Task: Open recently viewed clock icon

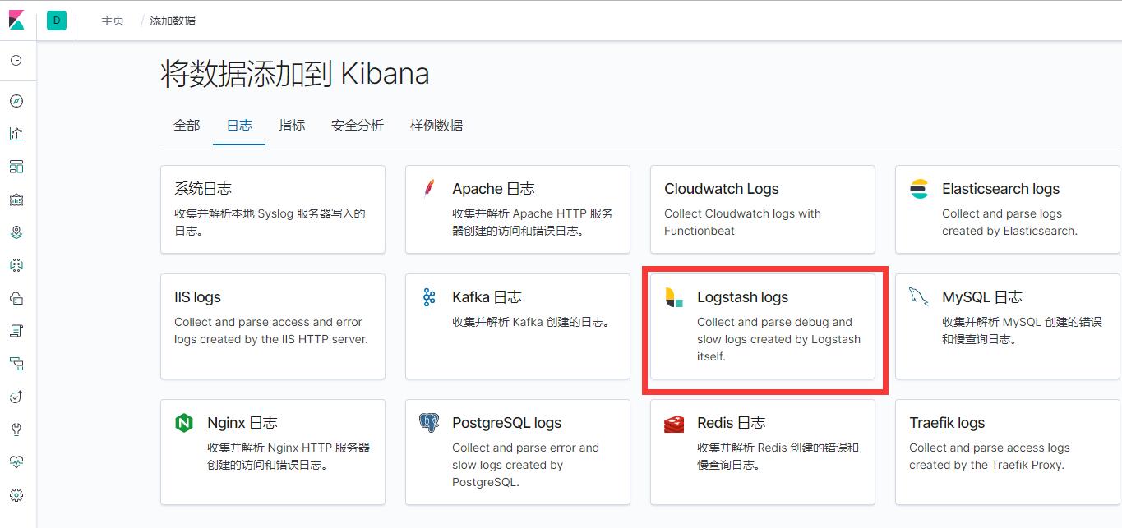Action: pyautogui.click(x=16, y=61)
